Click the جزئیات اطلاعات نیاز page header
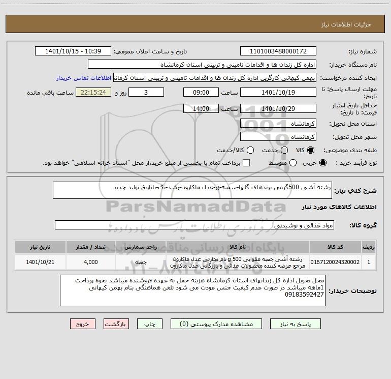 346,24
